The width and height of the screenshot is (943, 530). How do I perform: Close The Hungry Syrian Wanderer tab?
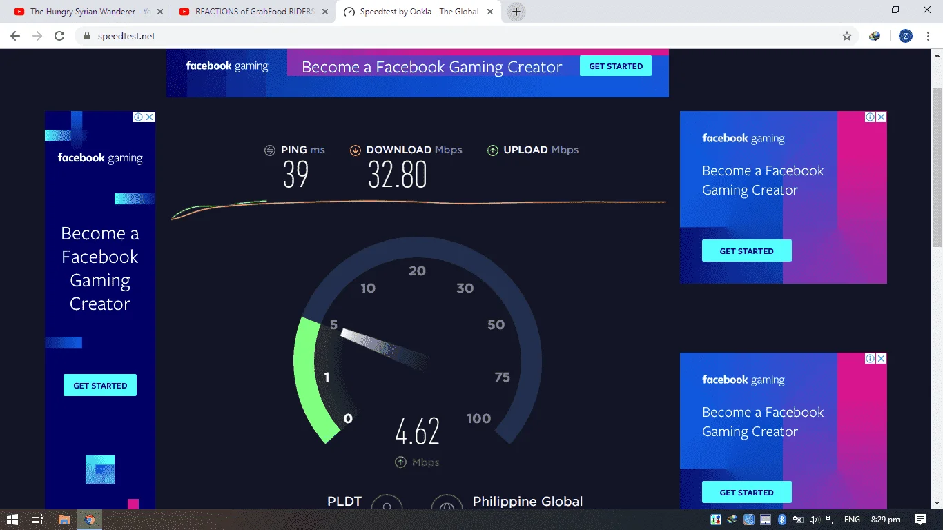pyautogui.click(x=159, y=12)
